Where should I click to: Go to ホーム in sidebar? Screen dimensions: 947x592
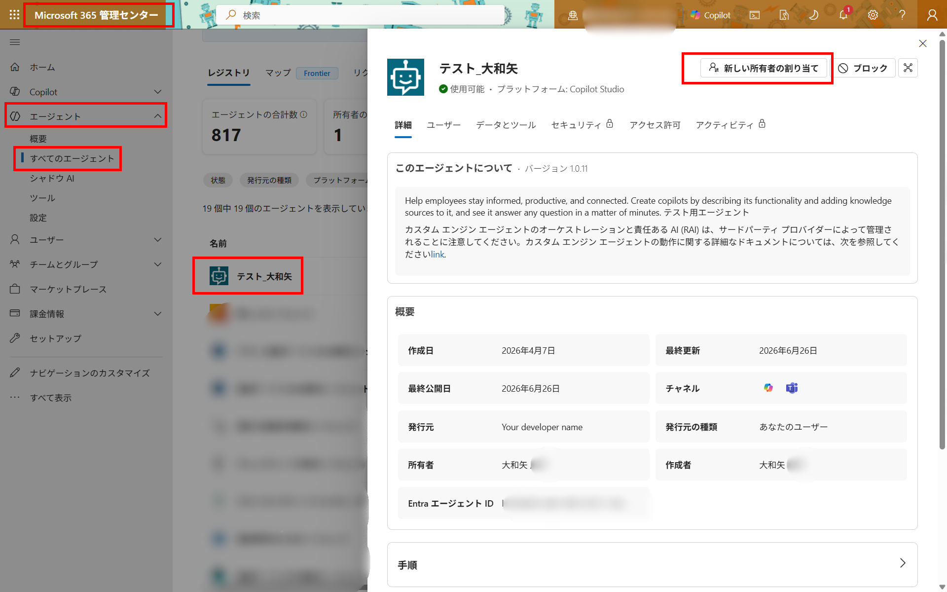click(x=42, y=67)
